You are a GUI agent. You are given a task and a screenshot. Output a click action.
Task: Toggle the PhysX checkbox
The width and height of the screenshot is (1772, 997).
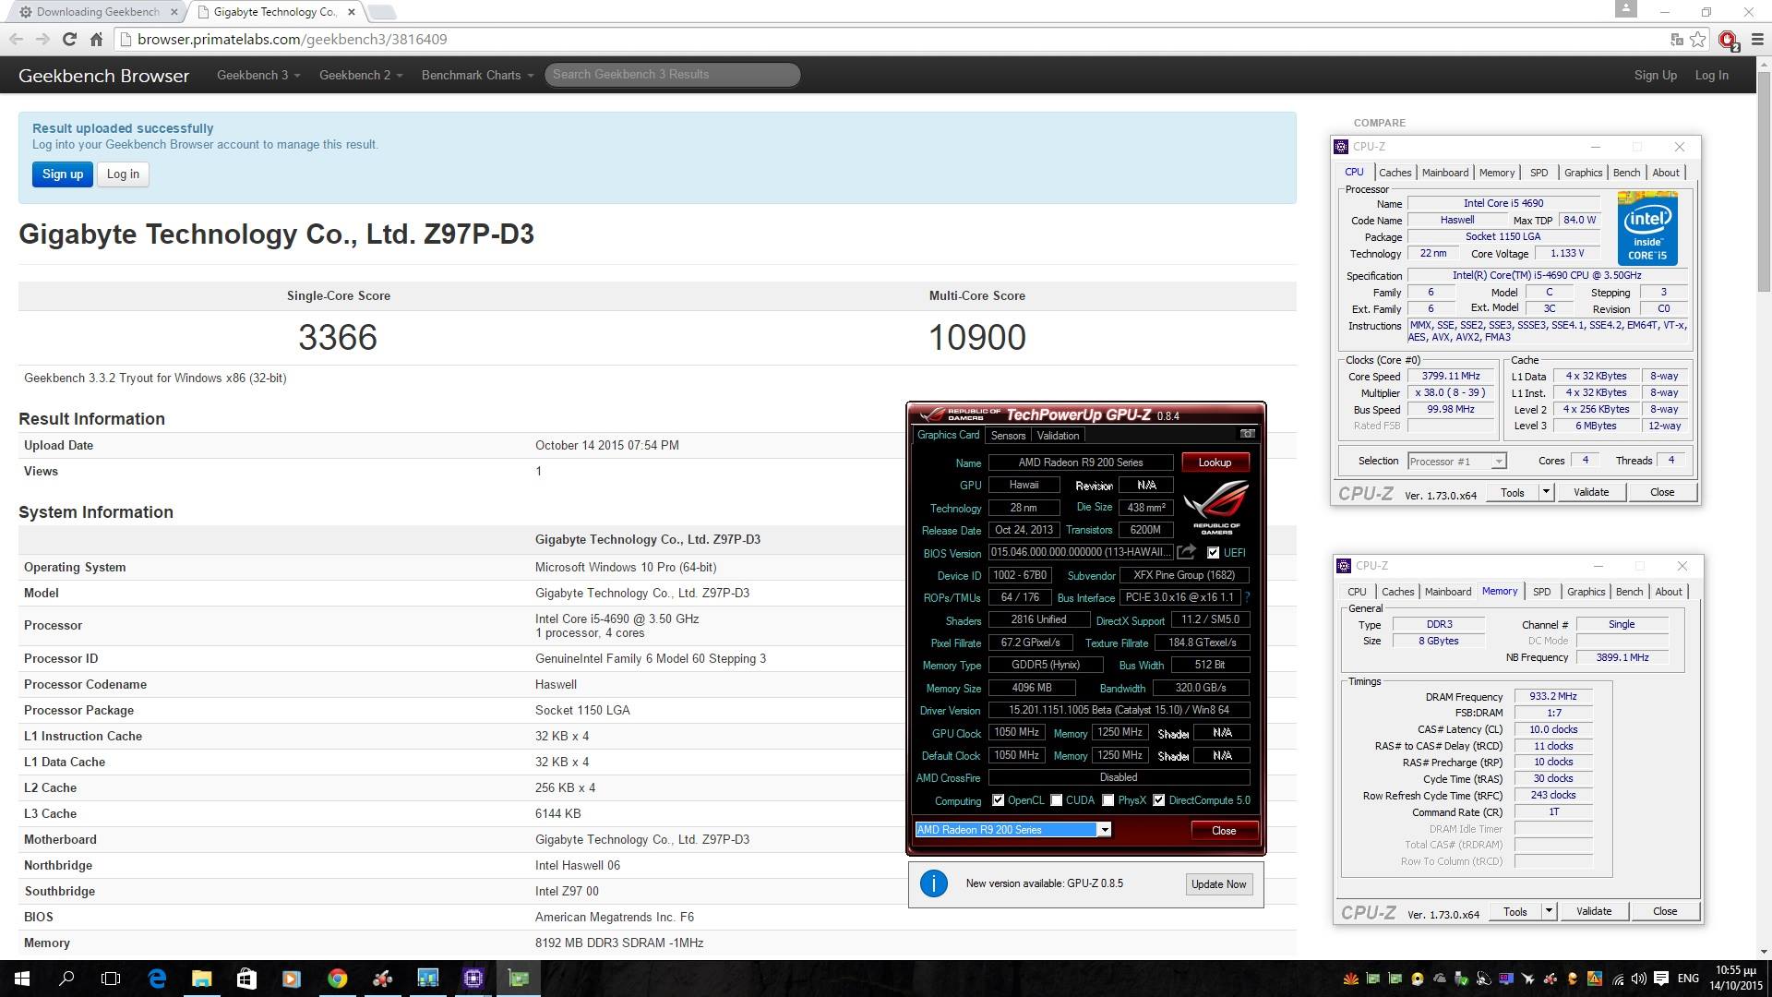coord(1107,800)
